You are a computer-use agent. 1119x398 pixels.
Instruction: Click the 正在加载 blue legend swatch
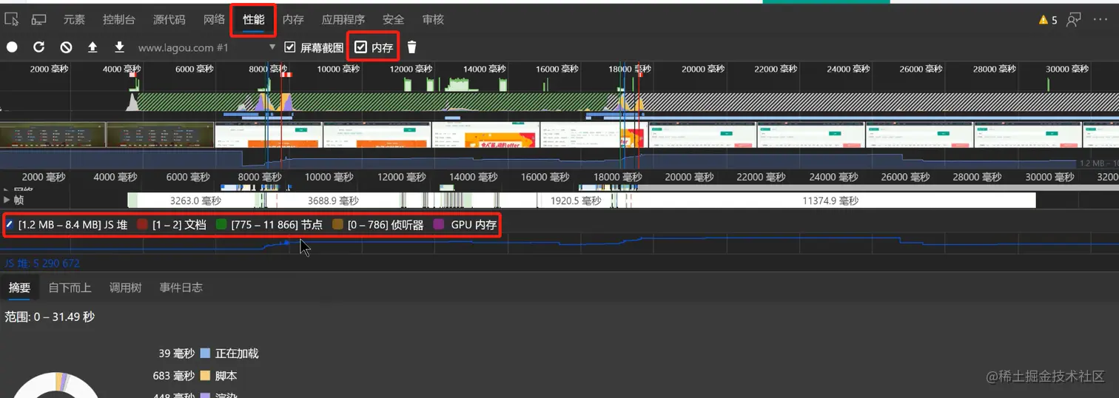(x=206, y=354)
